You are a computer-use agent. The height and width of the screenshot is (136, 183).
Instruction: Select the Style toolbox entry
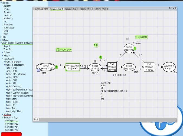[6, 31]
